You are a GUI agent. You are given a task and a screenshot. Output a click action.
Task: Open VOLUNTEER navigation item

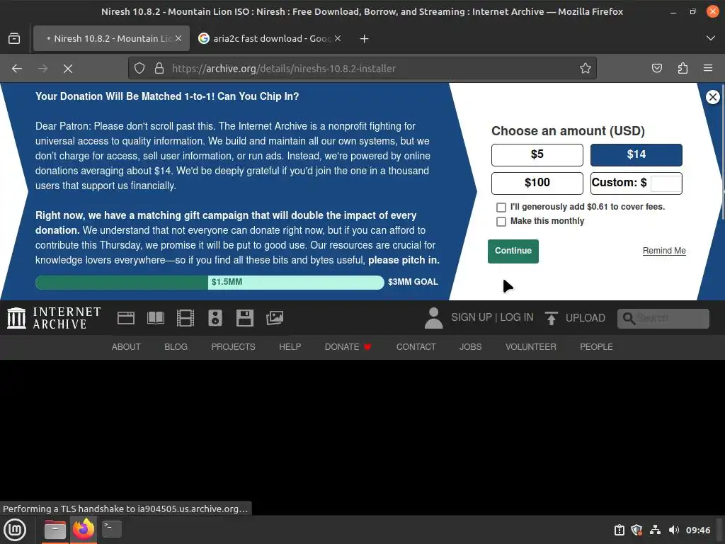pos(530,347)
